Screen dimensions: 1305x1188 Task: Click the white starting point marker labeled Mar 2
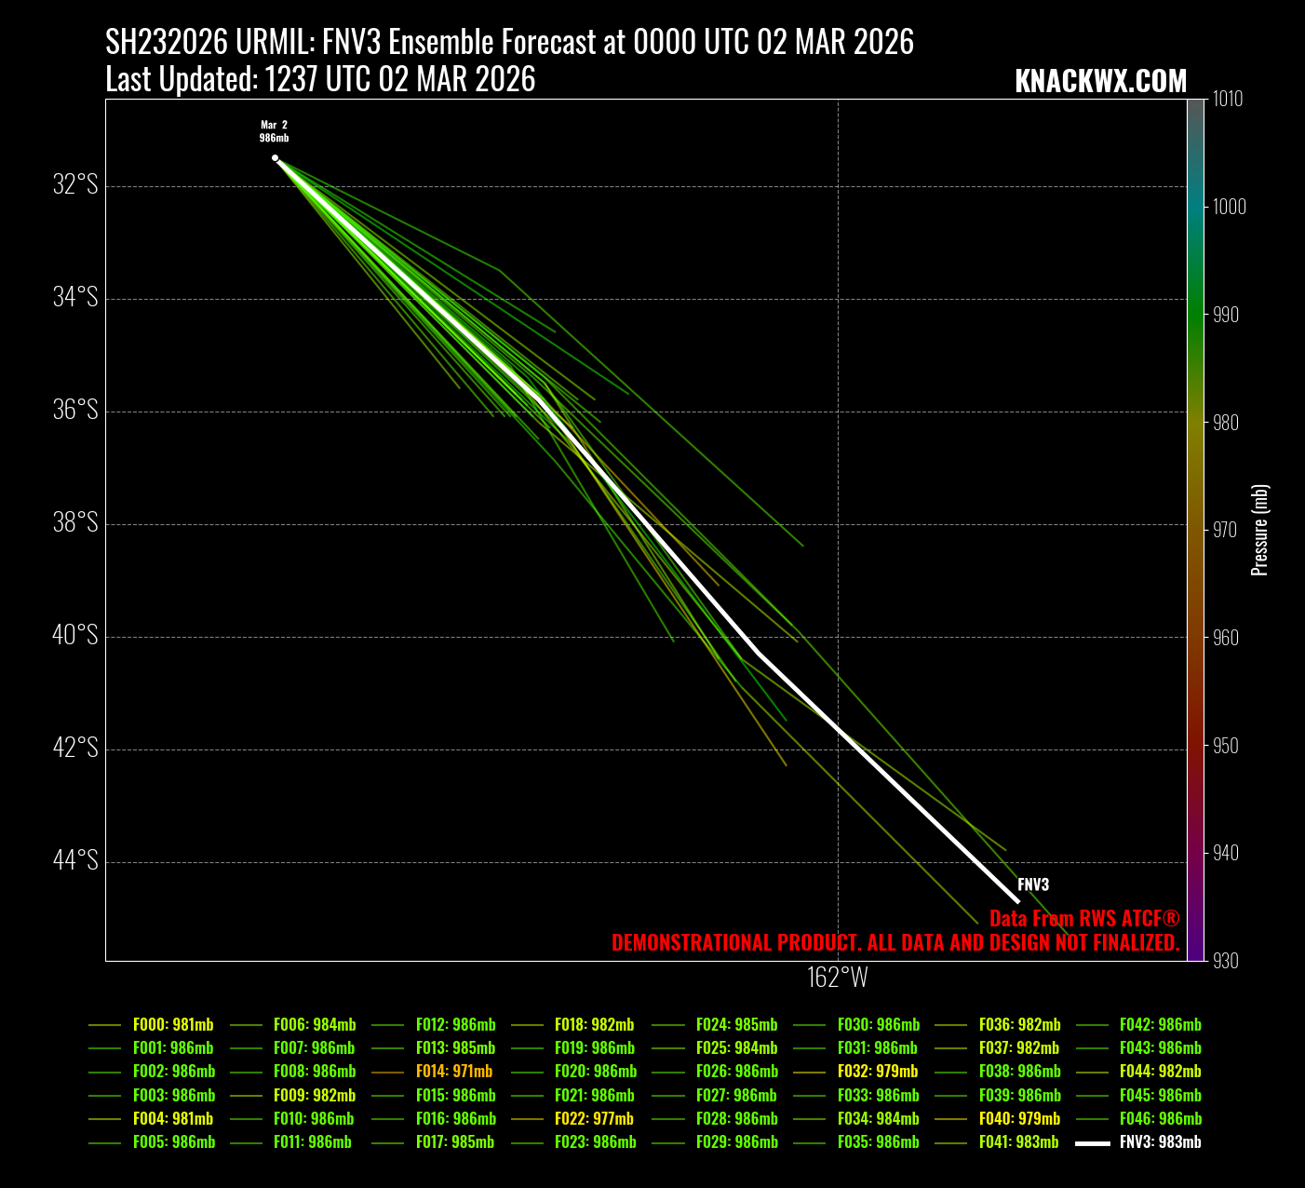[x=275, y=158]
